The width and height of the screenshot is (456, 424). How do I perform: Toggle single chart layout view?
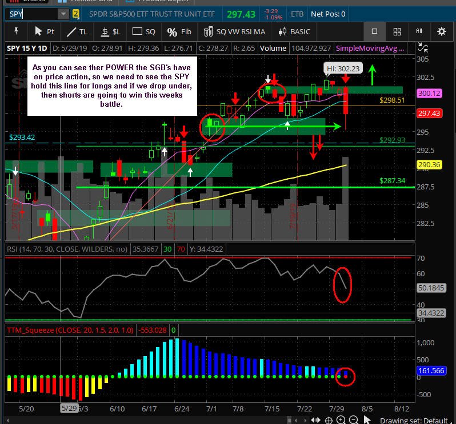(375, 31)
